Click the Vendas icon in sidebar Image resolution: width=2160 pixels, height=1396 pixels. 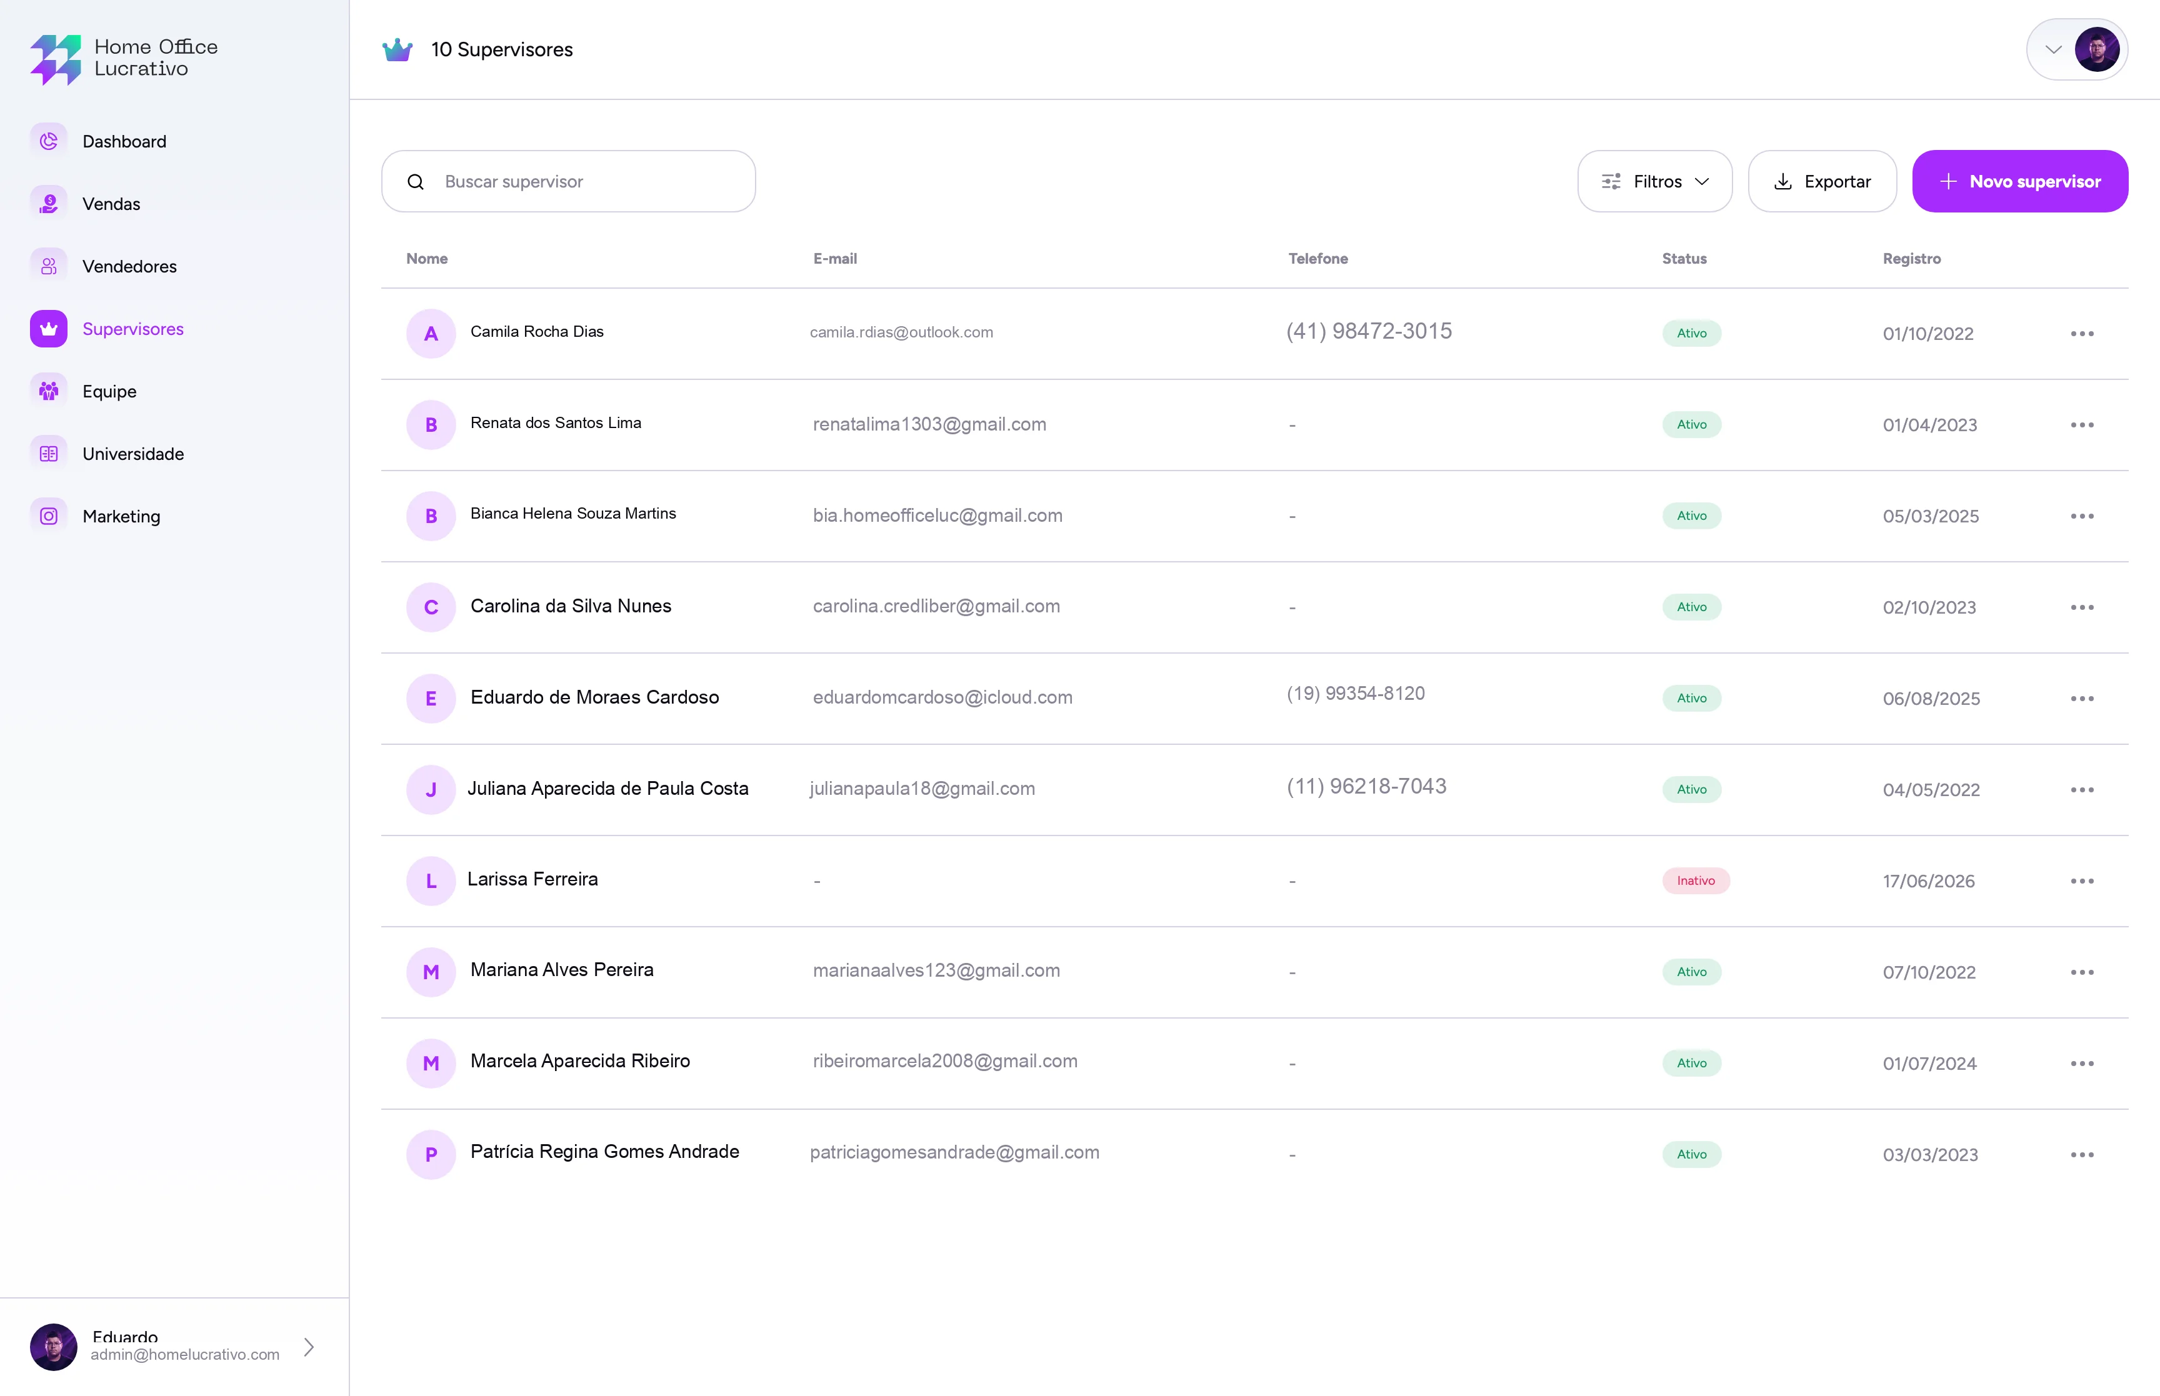[49, 204]
